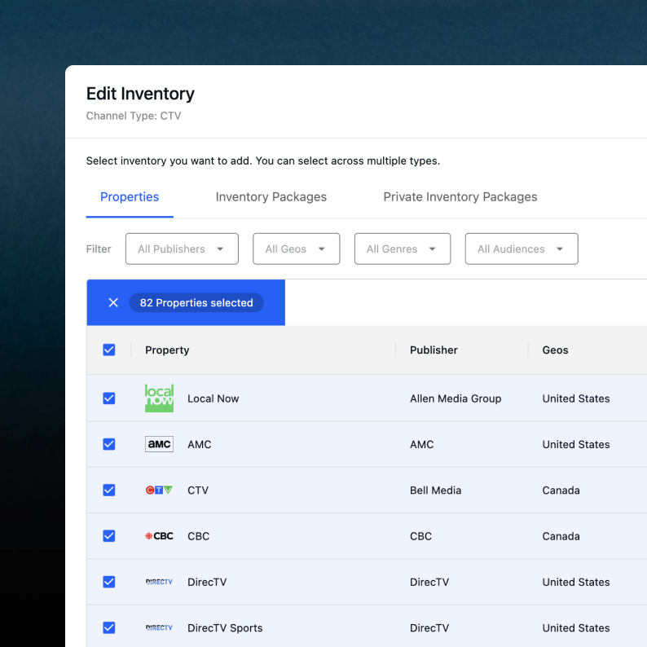
Task: Sort by the Geos column header
Action: click(x=555, y=350)
